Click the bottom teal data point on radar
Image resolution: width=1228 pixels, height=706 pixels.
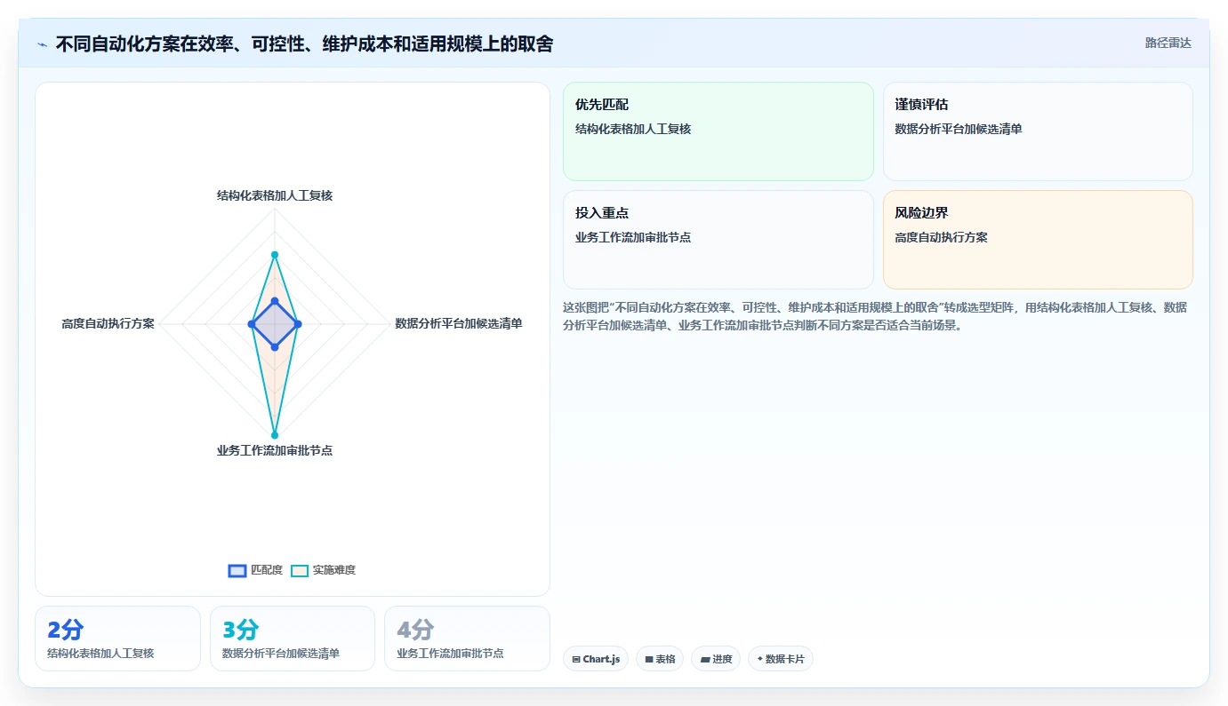(275, 435)
